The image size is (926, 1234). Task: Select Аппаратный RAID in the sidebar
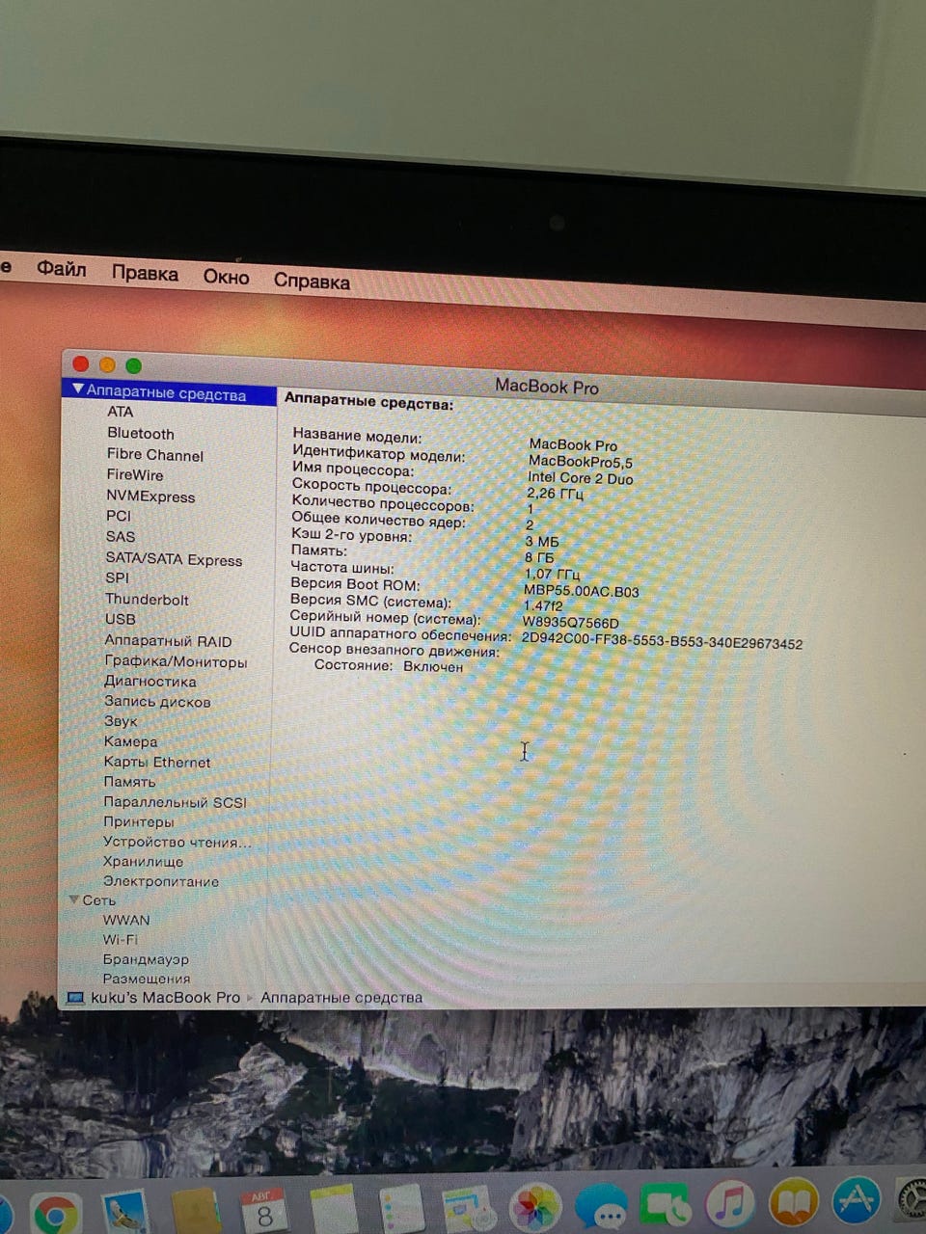[x=168, y=641]
